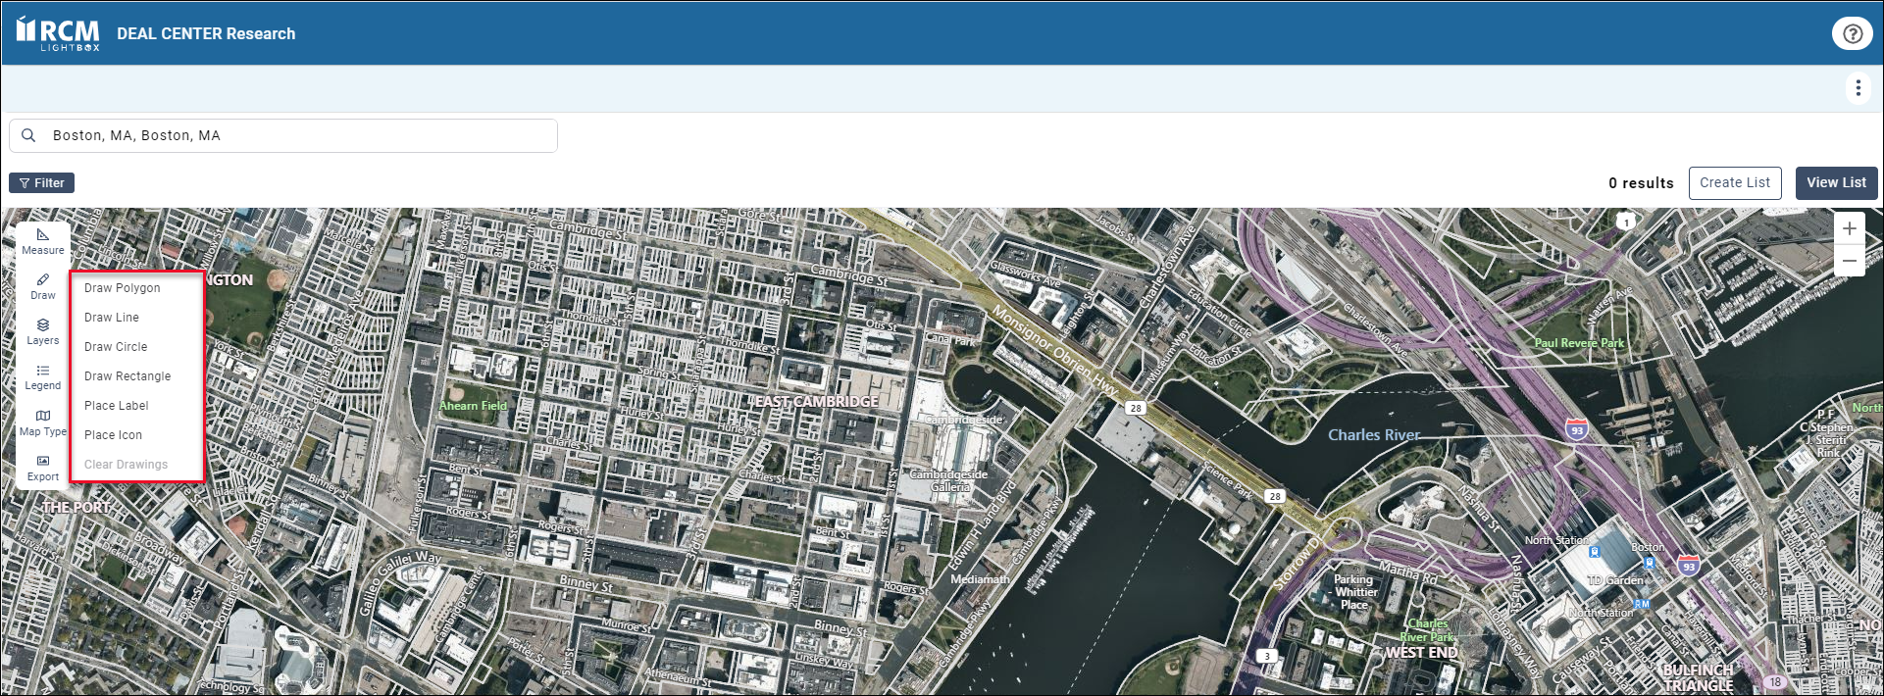Screen dimensions: 1884x696
Task: Expand the Filter options
Action: pos(42,183)
